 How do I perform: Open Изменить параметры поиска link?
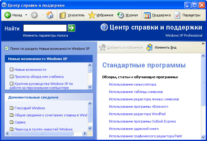[x=45, y=35]
